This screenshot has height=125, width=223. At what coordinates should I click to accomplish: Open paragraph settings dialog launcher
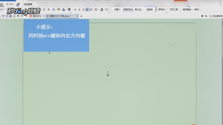pyautogui.click(x=109, y=13)
